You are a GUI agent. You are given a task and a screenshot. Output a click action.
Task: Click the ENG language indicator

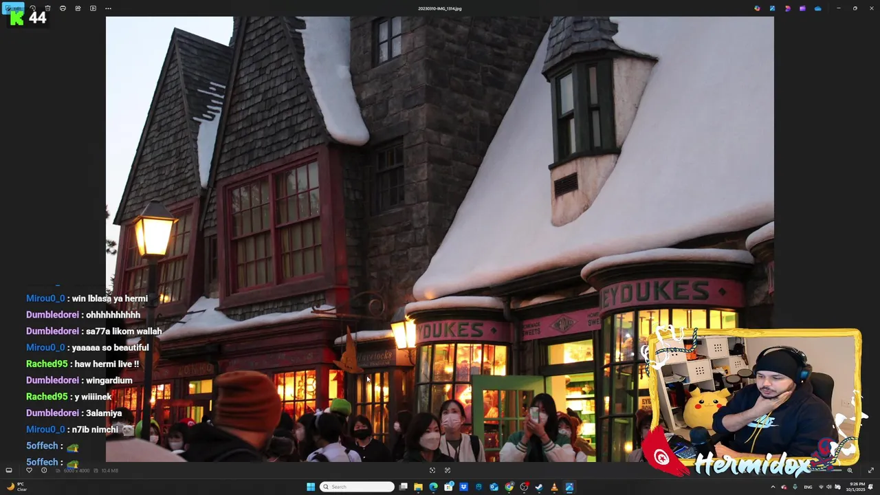[x=808, y=487]
